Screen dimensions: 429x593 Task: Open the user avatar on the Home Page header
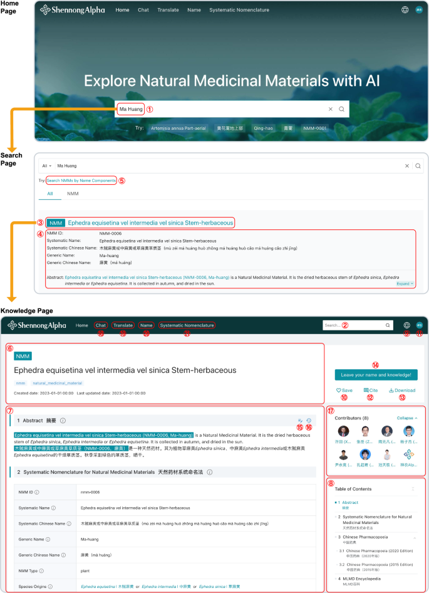click(419, 10)
